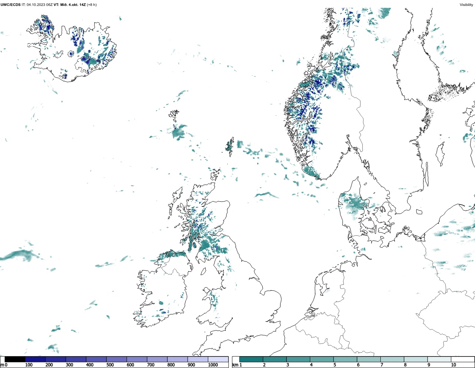Screen dimensions: 475x368
Task: Click the palest swatch above 1000 m
Action: (218, 359)
